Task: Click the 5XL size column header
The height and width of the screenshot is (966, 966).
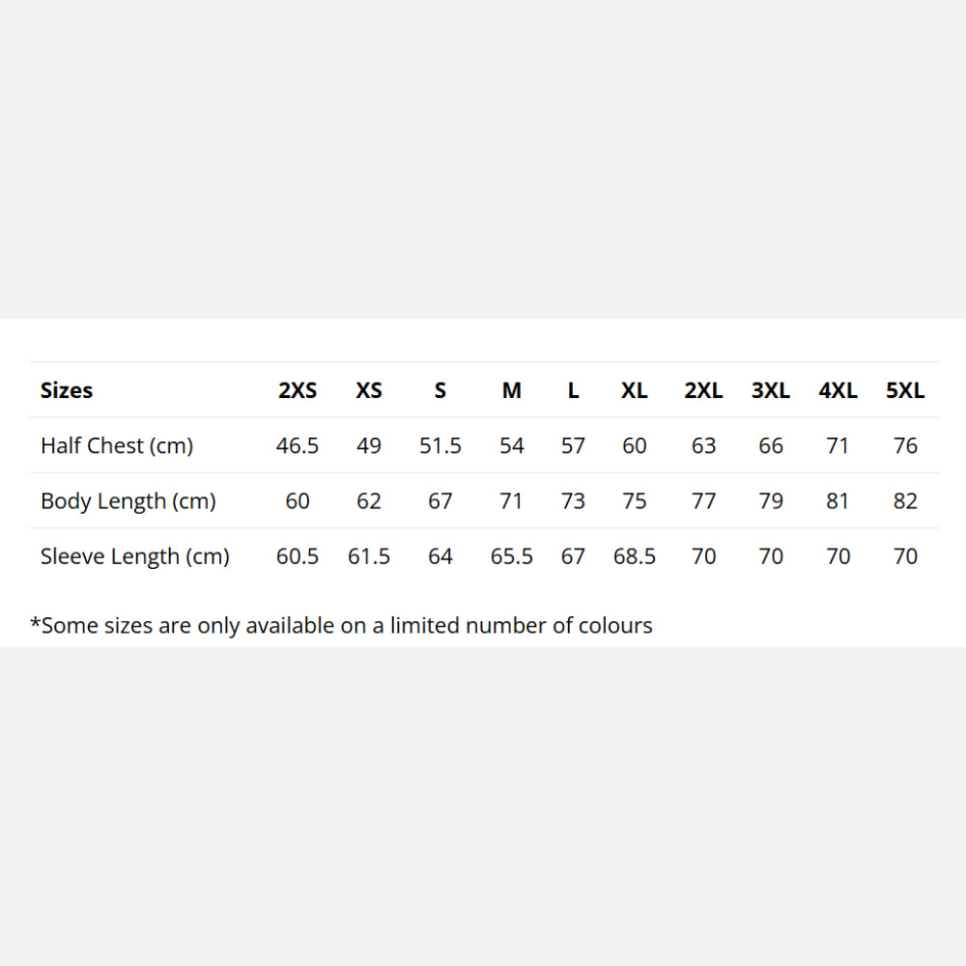Action: (905, 390)
